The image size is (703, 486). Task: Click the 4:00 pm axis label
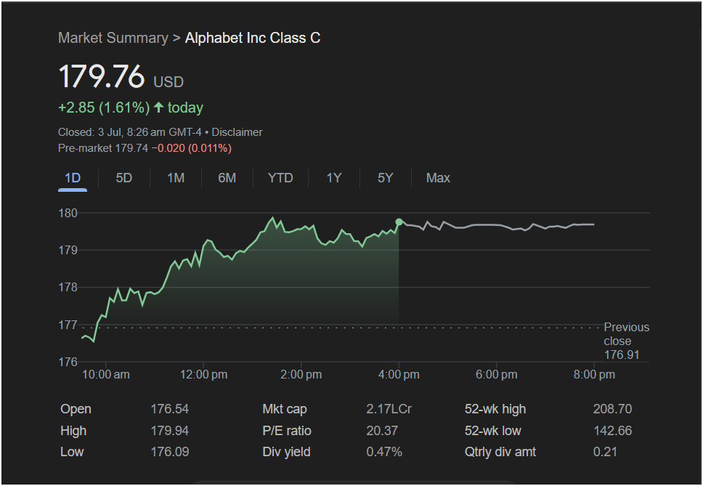pyautogui.click(x=399, y=375)
